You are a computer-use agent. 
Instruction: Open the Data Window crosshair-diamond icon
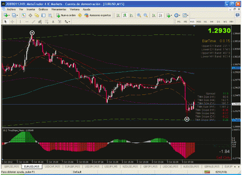[30, 15]
